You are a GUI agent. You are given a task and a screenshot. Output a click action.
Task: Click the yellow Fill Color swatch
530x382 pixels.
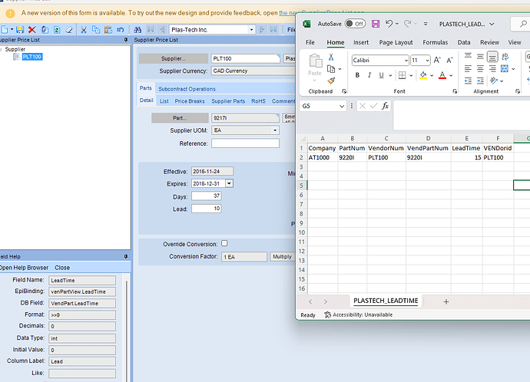click(x=423, y=75)
